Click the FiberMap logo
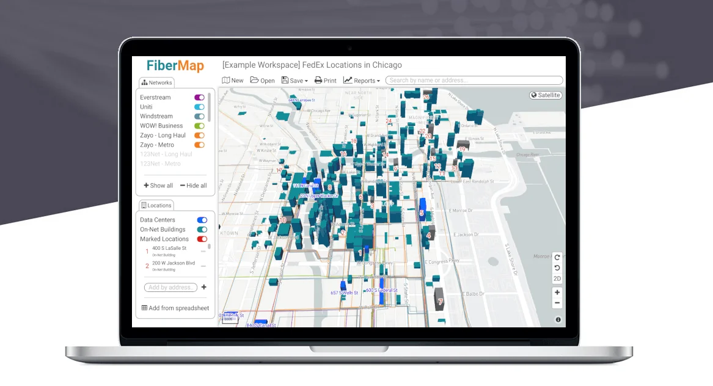This screenshot has height=386, width=713. tap(175, 66)
